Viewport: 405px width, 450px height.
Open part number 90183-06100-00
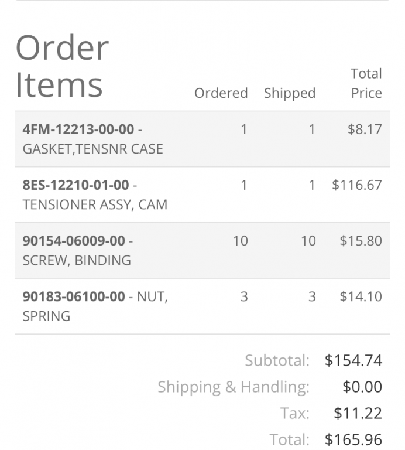(x=74, y=296)
